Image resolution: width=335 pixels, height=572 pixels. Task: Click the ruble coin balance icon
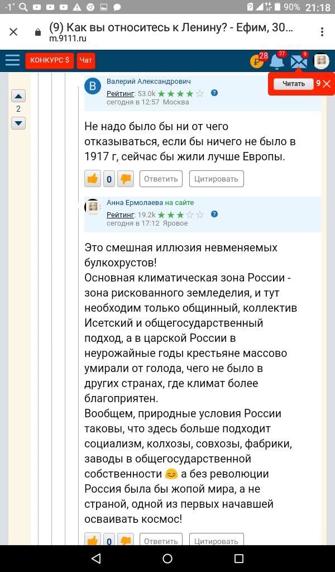pos(256,61)
